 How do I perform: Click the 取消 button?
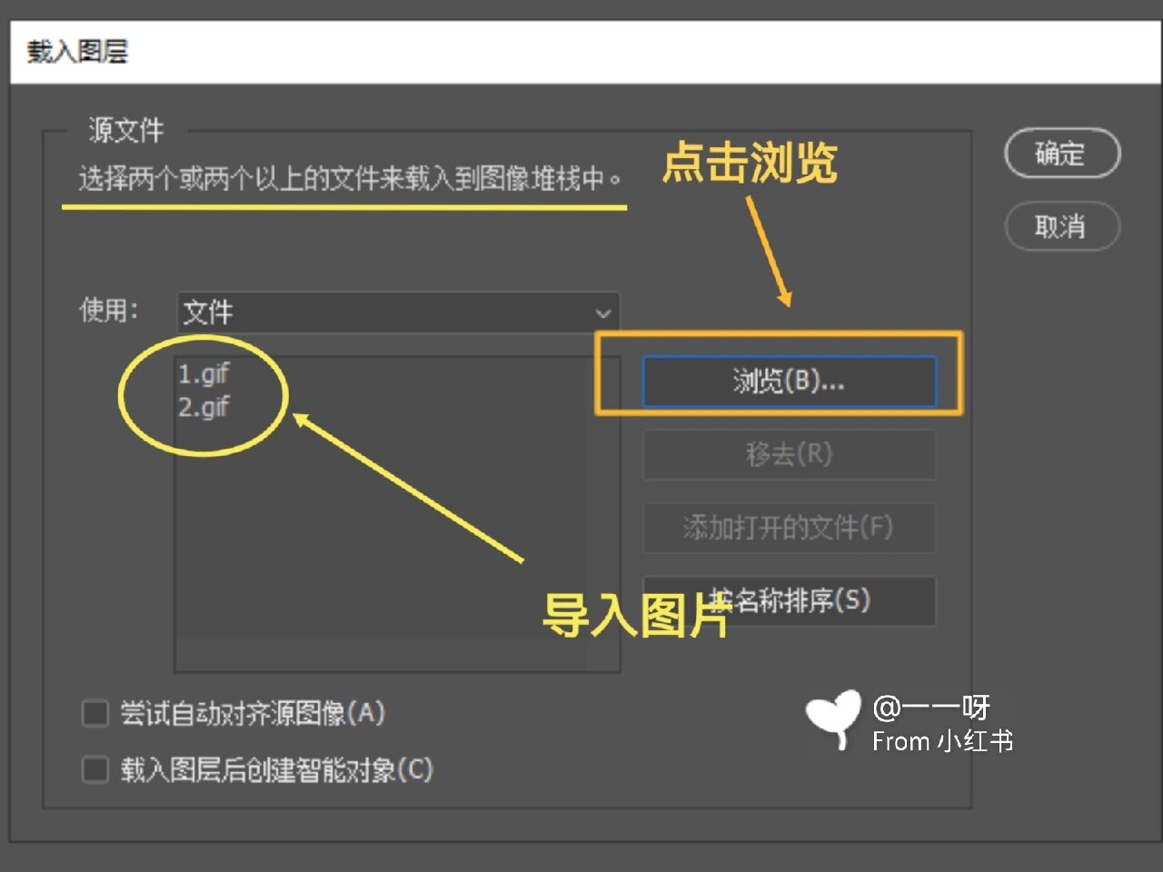pyautogui.click(x=1062, y=226)
